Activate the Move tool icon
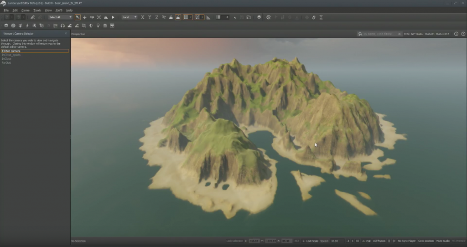Image resolution: width=467 pixels, height=247 pixels. tap(84, 17)
